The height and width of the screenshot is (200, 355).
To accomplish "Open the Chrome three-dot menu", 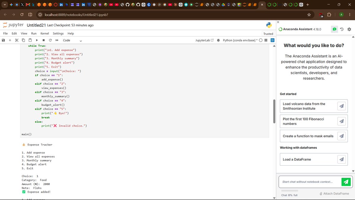I will [x=350, y=15].
